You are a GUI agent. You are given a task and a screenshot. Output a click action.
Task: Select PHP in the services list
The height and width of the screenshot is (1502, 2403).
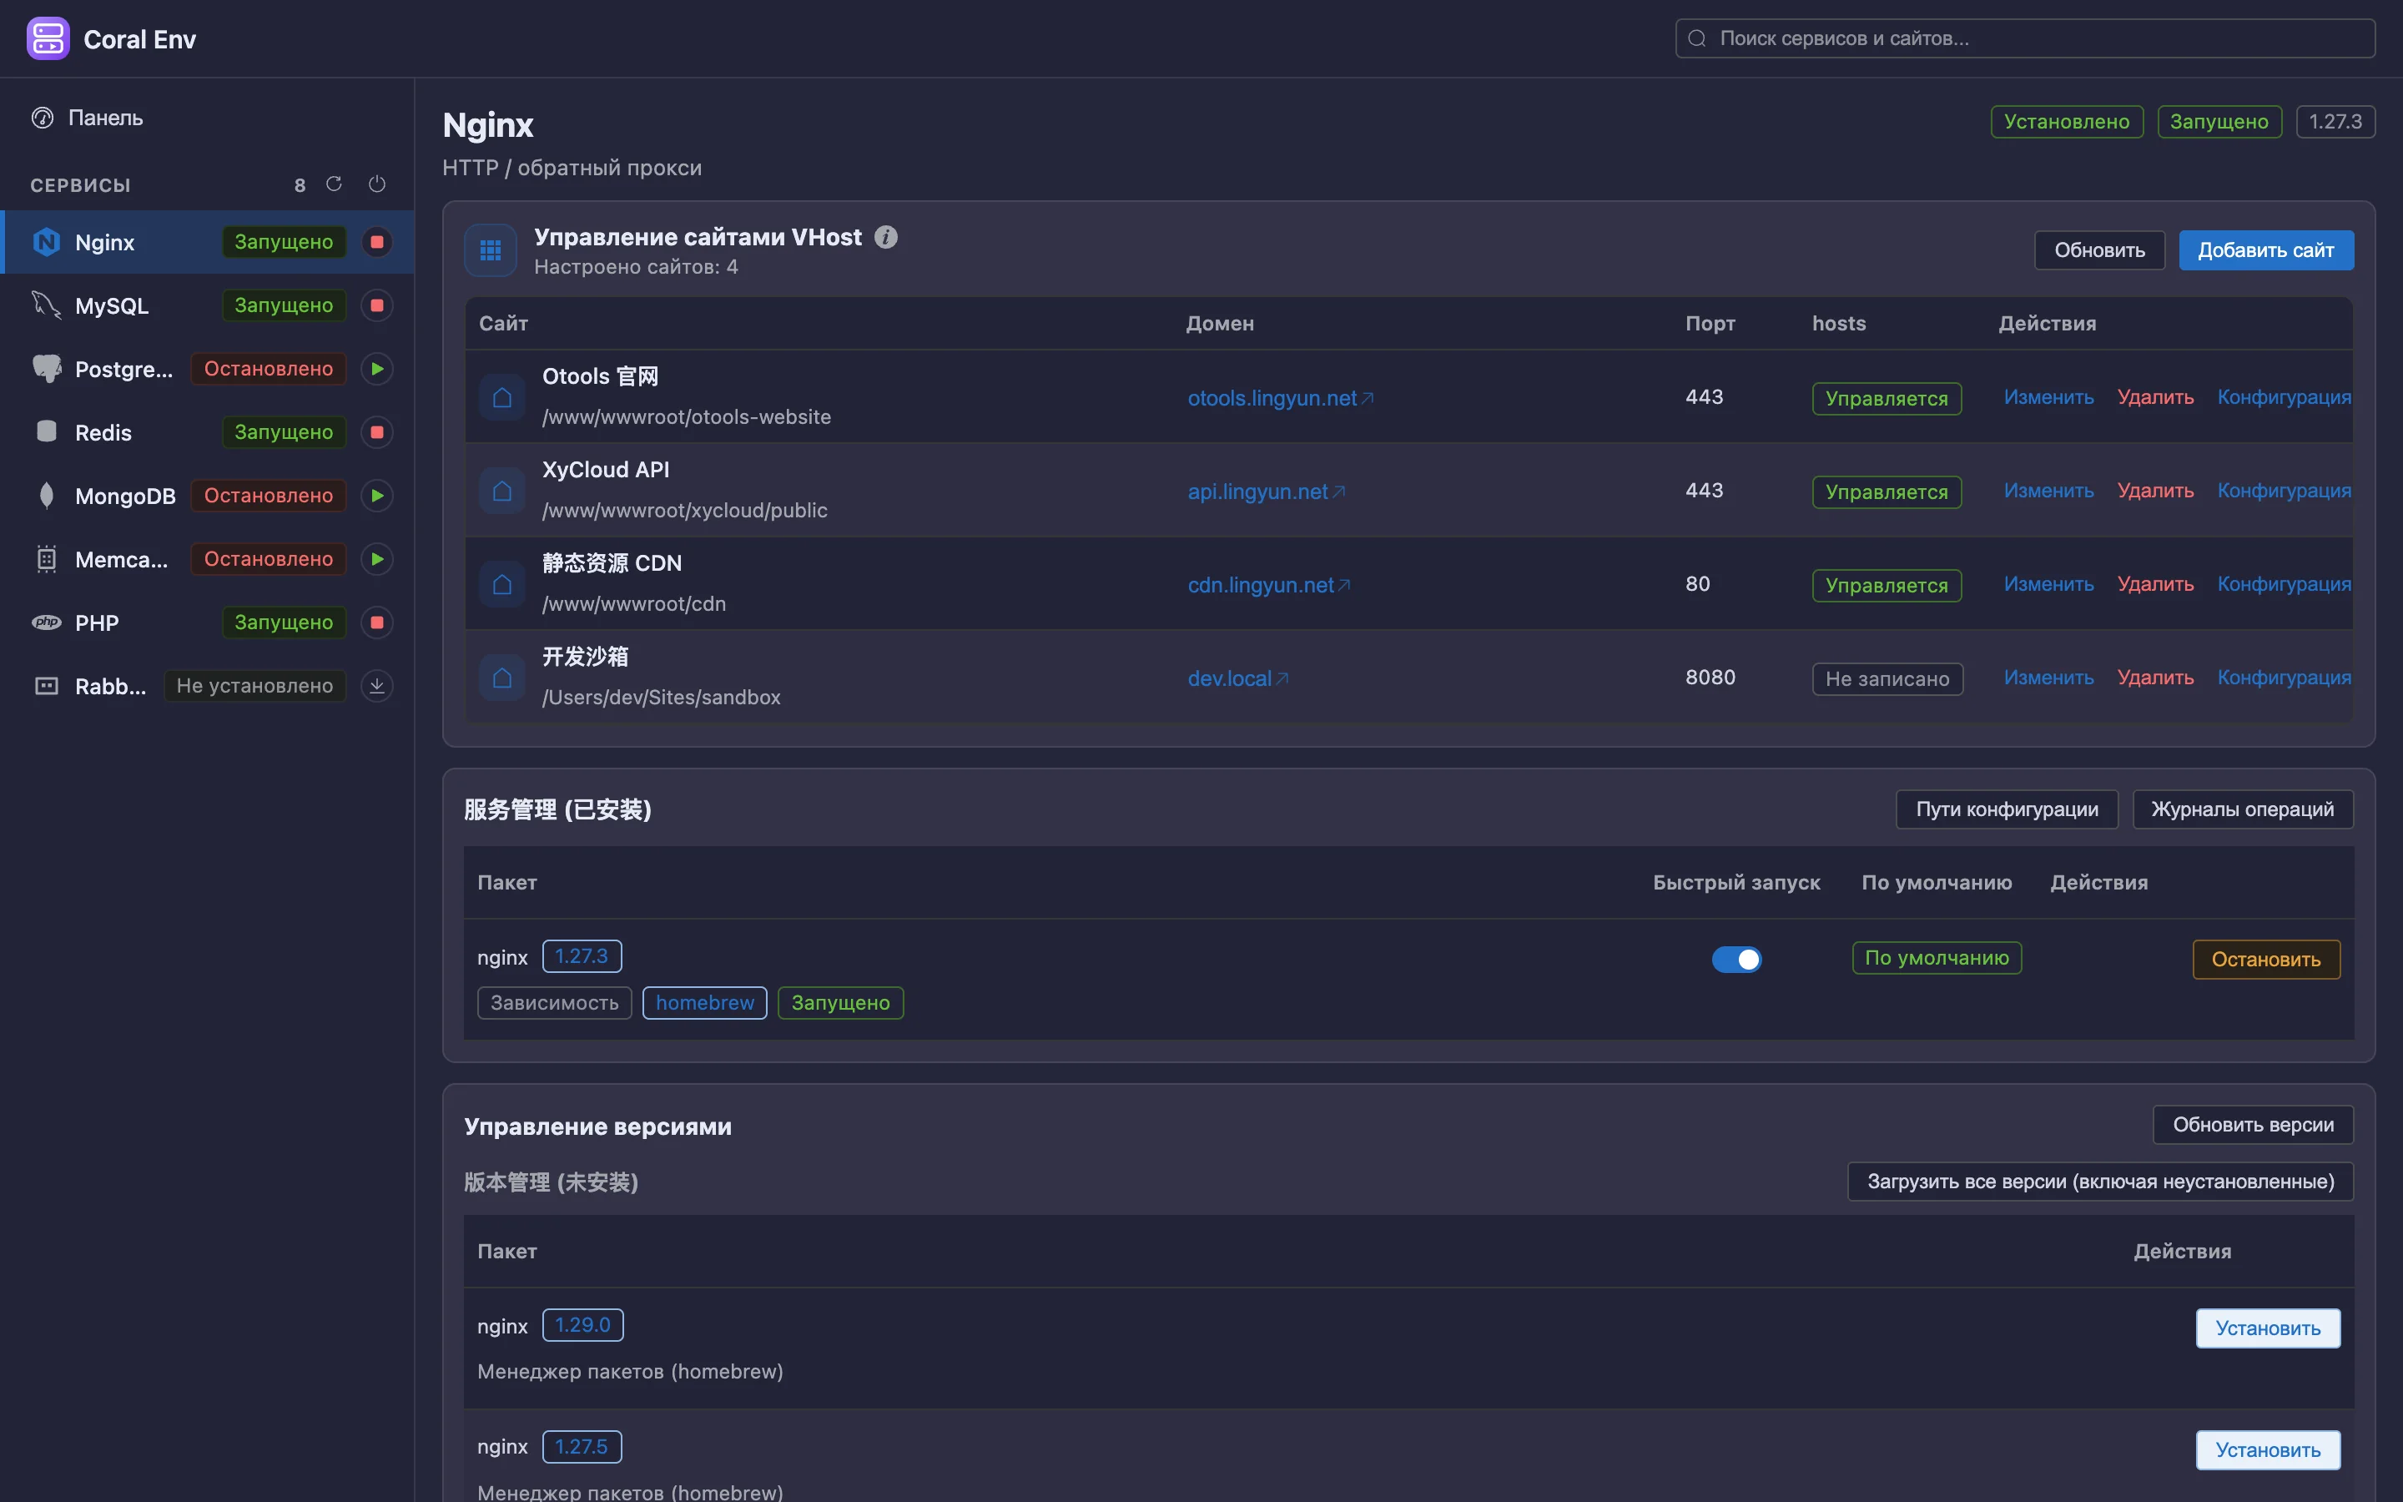(207, 622)
